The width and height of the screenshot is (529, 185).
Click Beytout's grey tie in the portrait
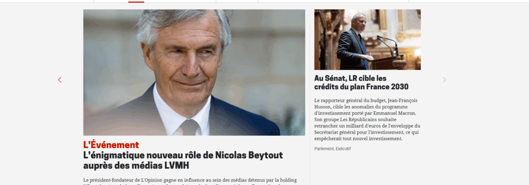pos(190,128)
